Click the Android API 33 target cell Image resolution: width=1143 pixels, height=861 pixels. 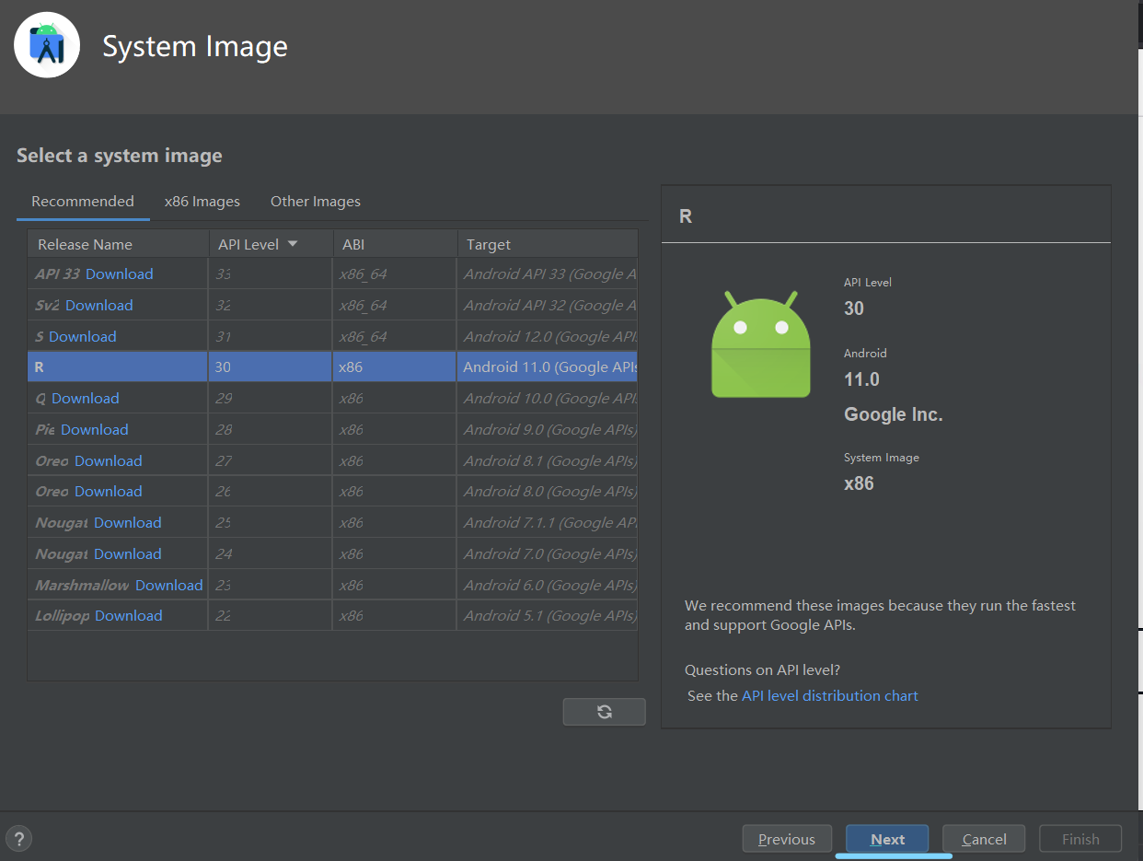pos(548,273)
